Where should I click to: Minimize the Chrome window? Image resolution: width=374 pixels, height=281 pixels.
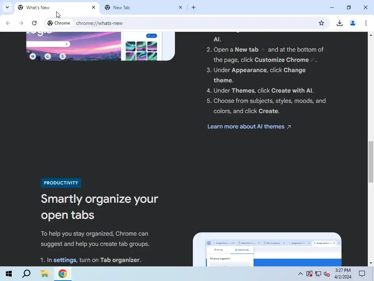[x=332, y=7]
